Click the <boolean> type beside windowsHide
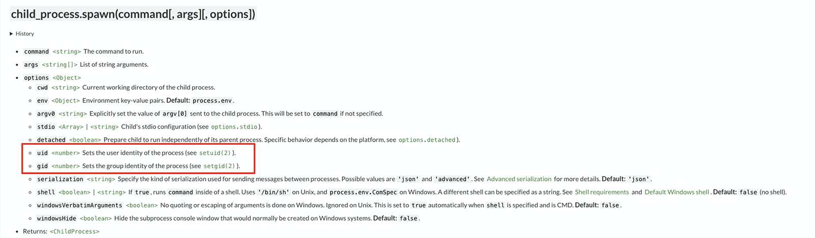This screenshot has width=815, height=238. pos(96,219)
